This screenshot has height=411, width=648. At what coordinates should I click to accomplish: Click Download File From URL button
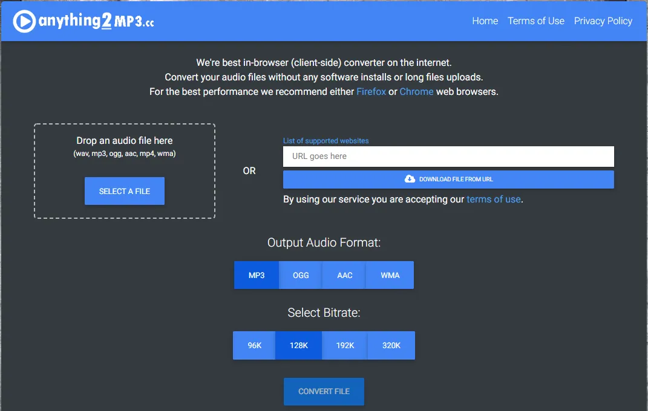(448, 180)
